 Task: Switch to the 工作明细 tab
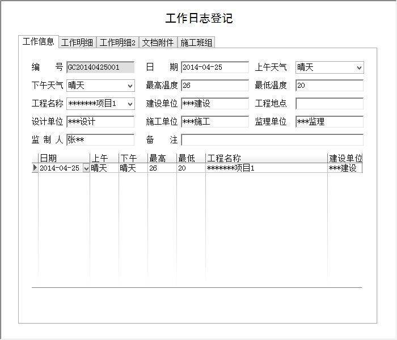click(78, 42)
